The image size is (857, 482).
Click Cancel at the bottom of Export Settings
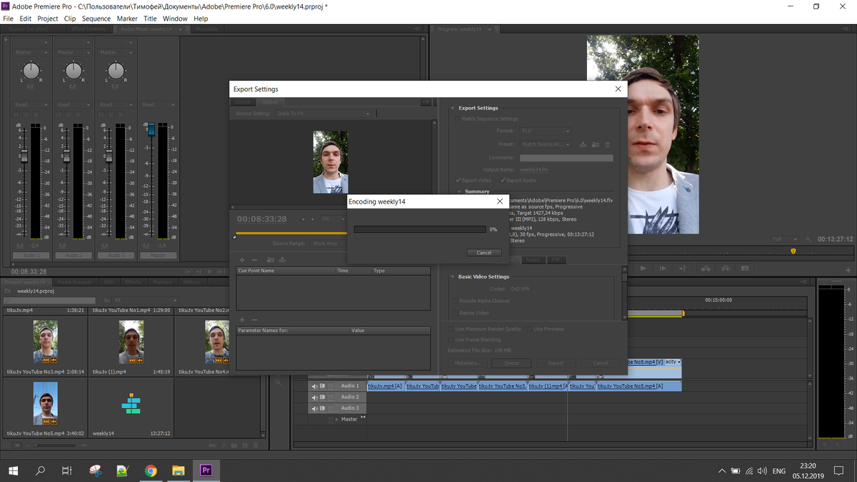tap(601, 363)
